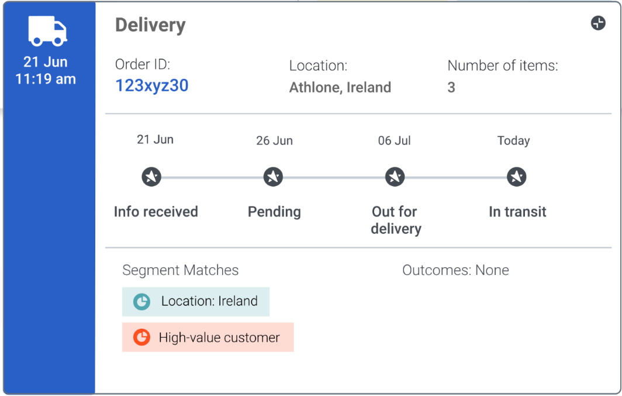Click the Delivery card title
The height and width of the screenshot is (396, 622).
pyautogui.click(x=150, y=25)
